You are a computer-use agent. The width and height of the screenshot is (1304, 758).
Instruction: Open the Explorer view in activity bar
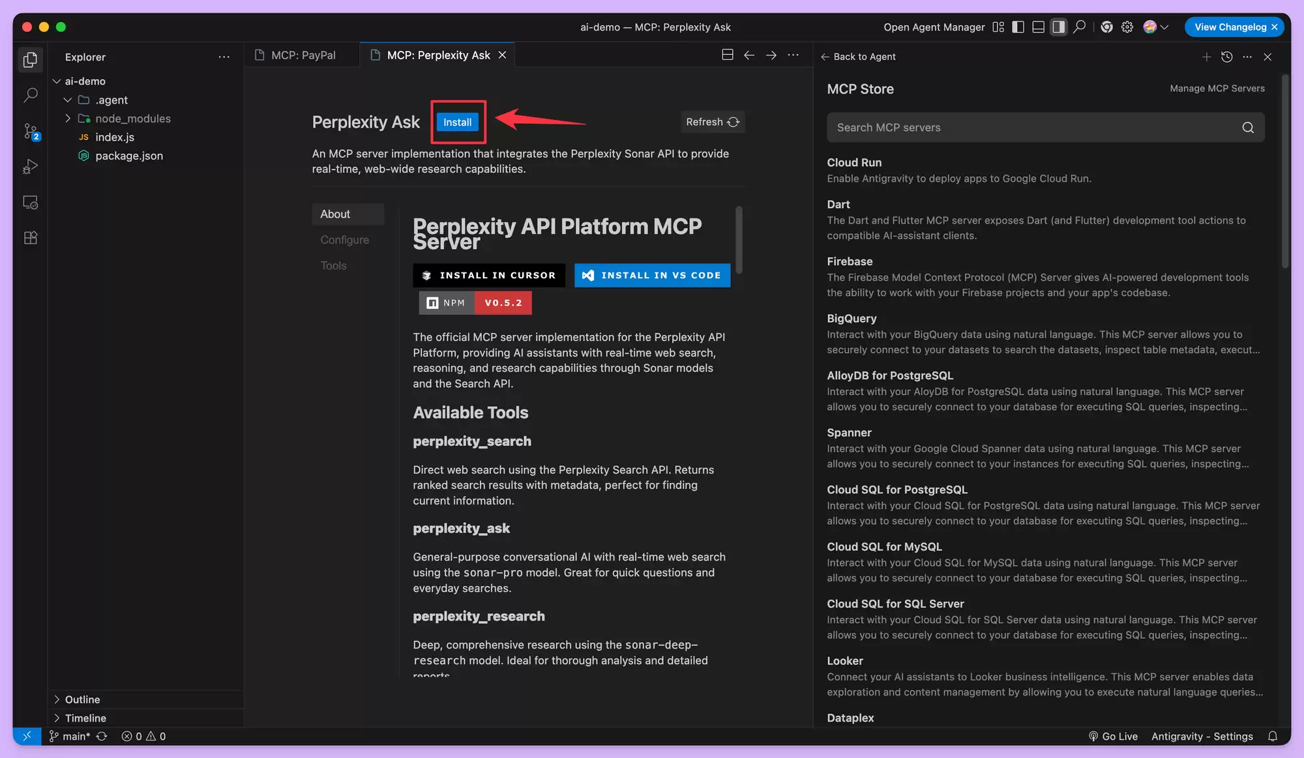[x=30, y=60]
